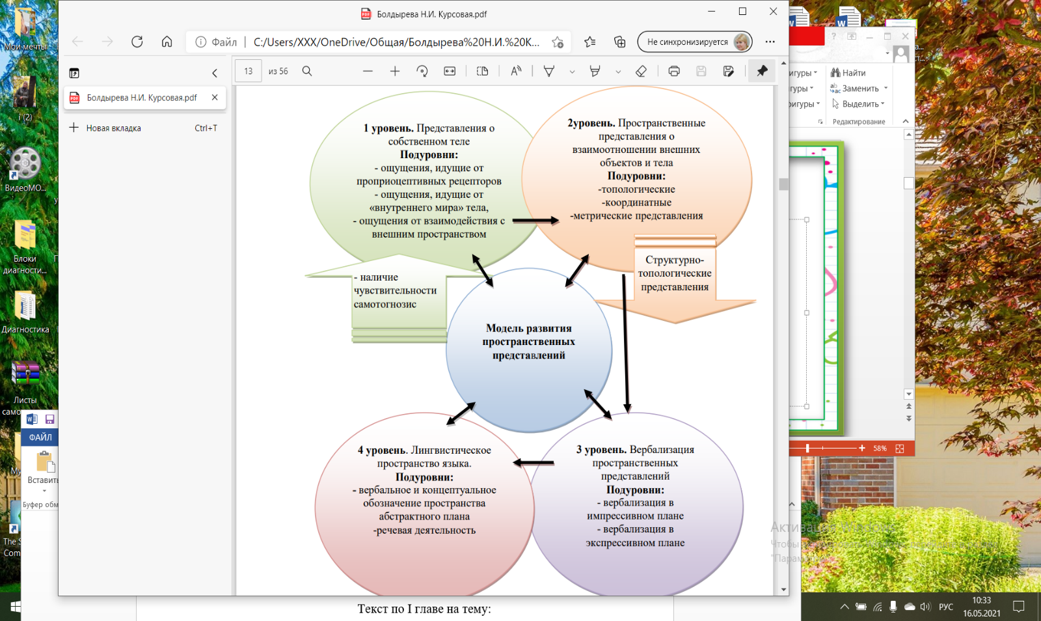Add this page to favorites

pos(558,42)
